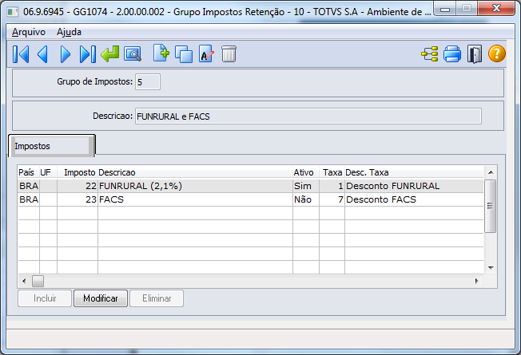Click the Desc. Taxa column header
The image size is (521, 355).
[x=414, y=172]
